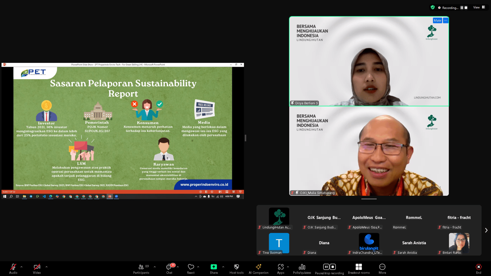Open the Participants panel
The image size is (491, 276).
[x=141, y=268]
